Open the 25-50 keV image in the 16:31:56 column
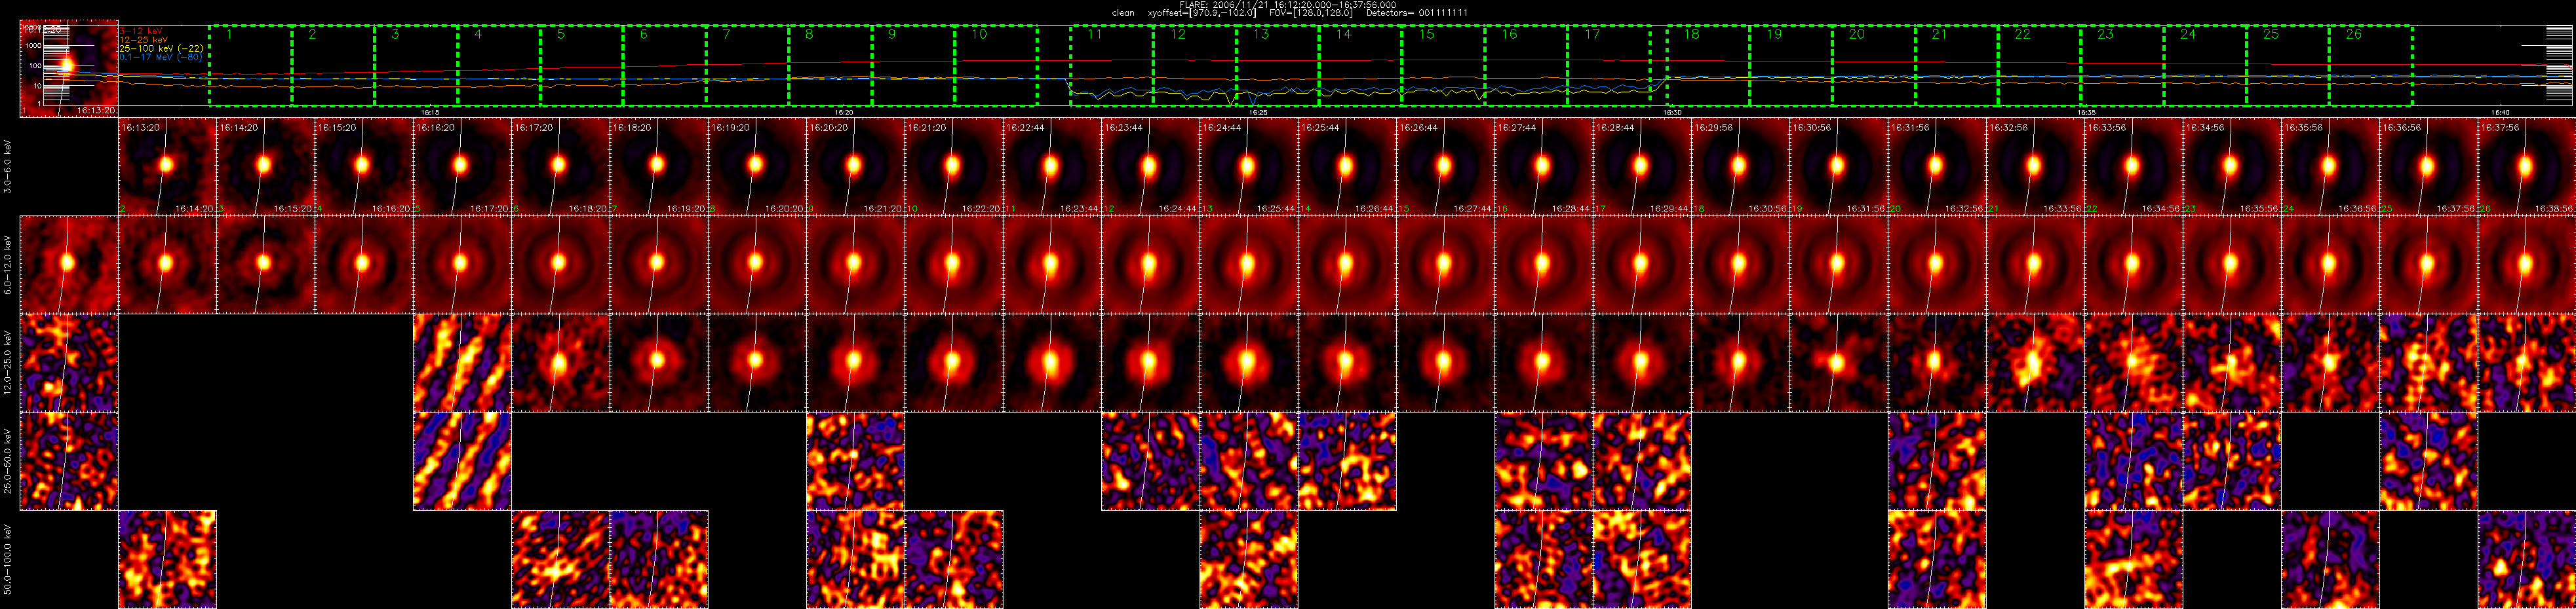 [x=1937, y=461]
